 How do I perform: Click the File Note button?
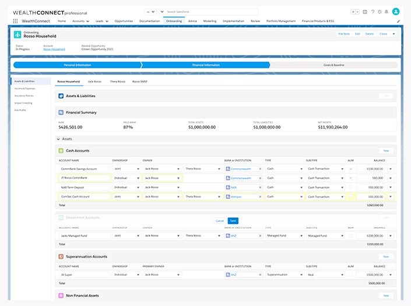[344, 34]
